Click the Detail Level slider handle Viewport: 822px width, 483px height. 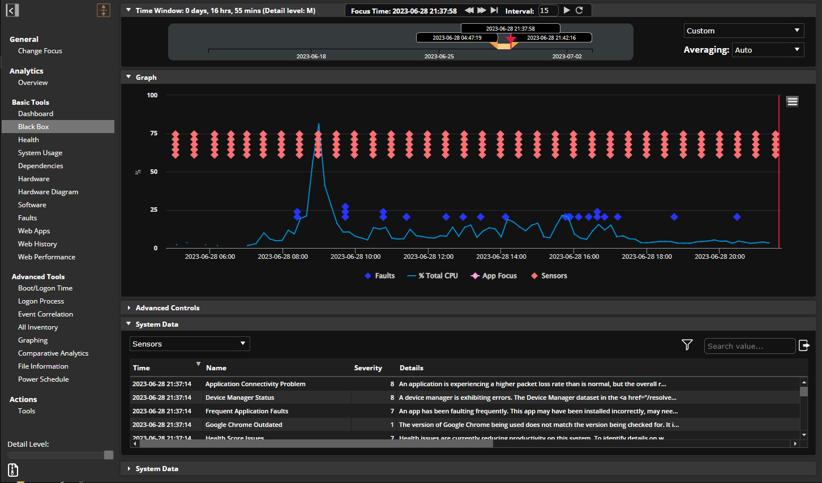click(109, 455)
